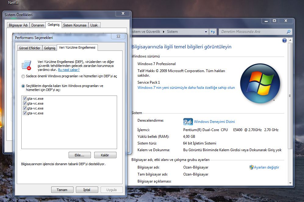Switch to Görsel Efektler tab

[30, 48]
